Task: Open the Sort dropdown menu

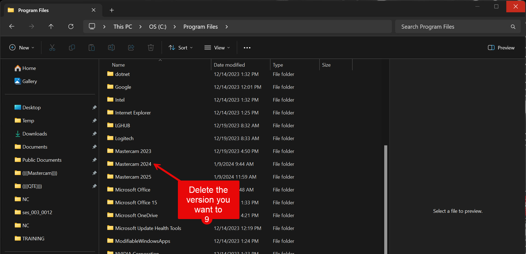Action: click(x=181, y=48)
